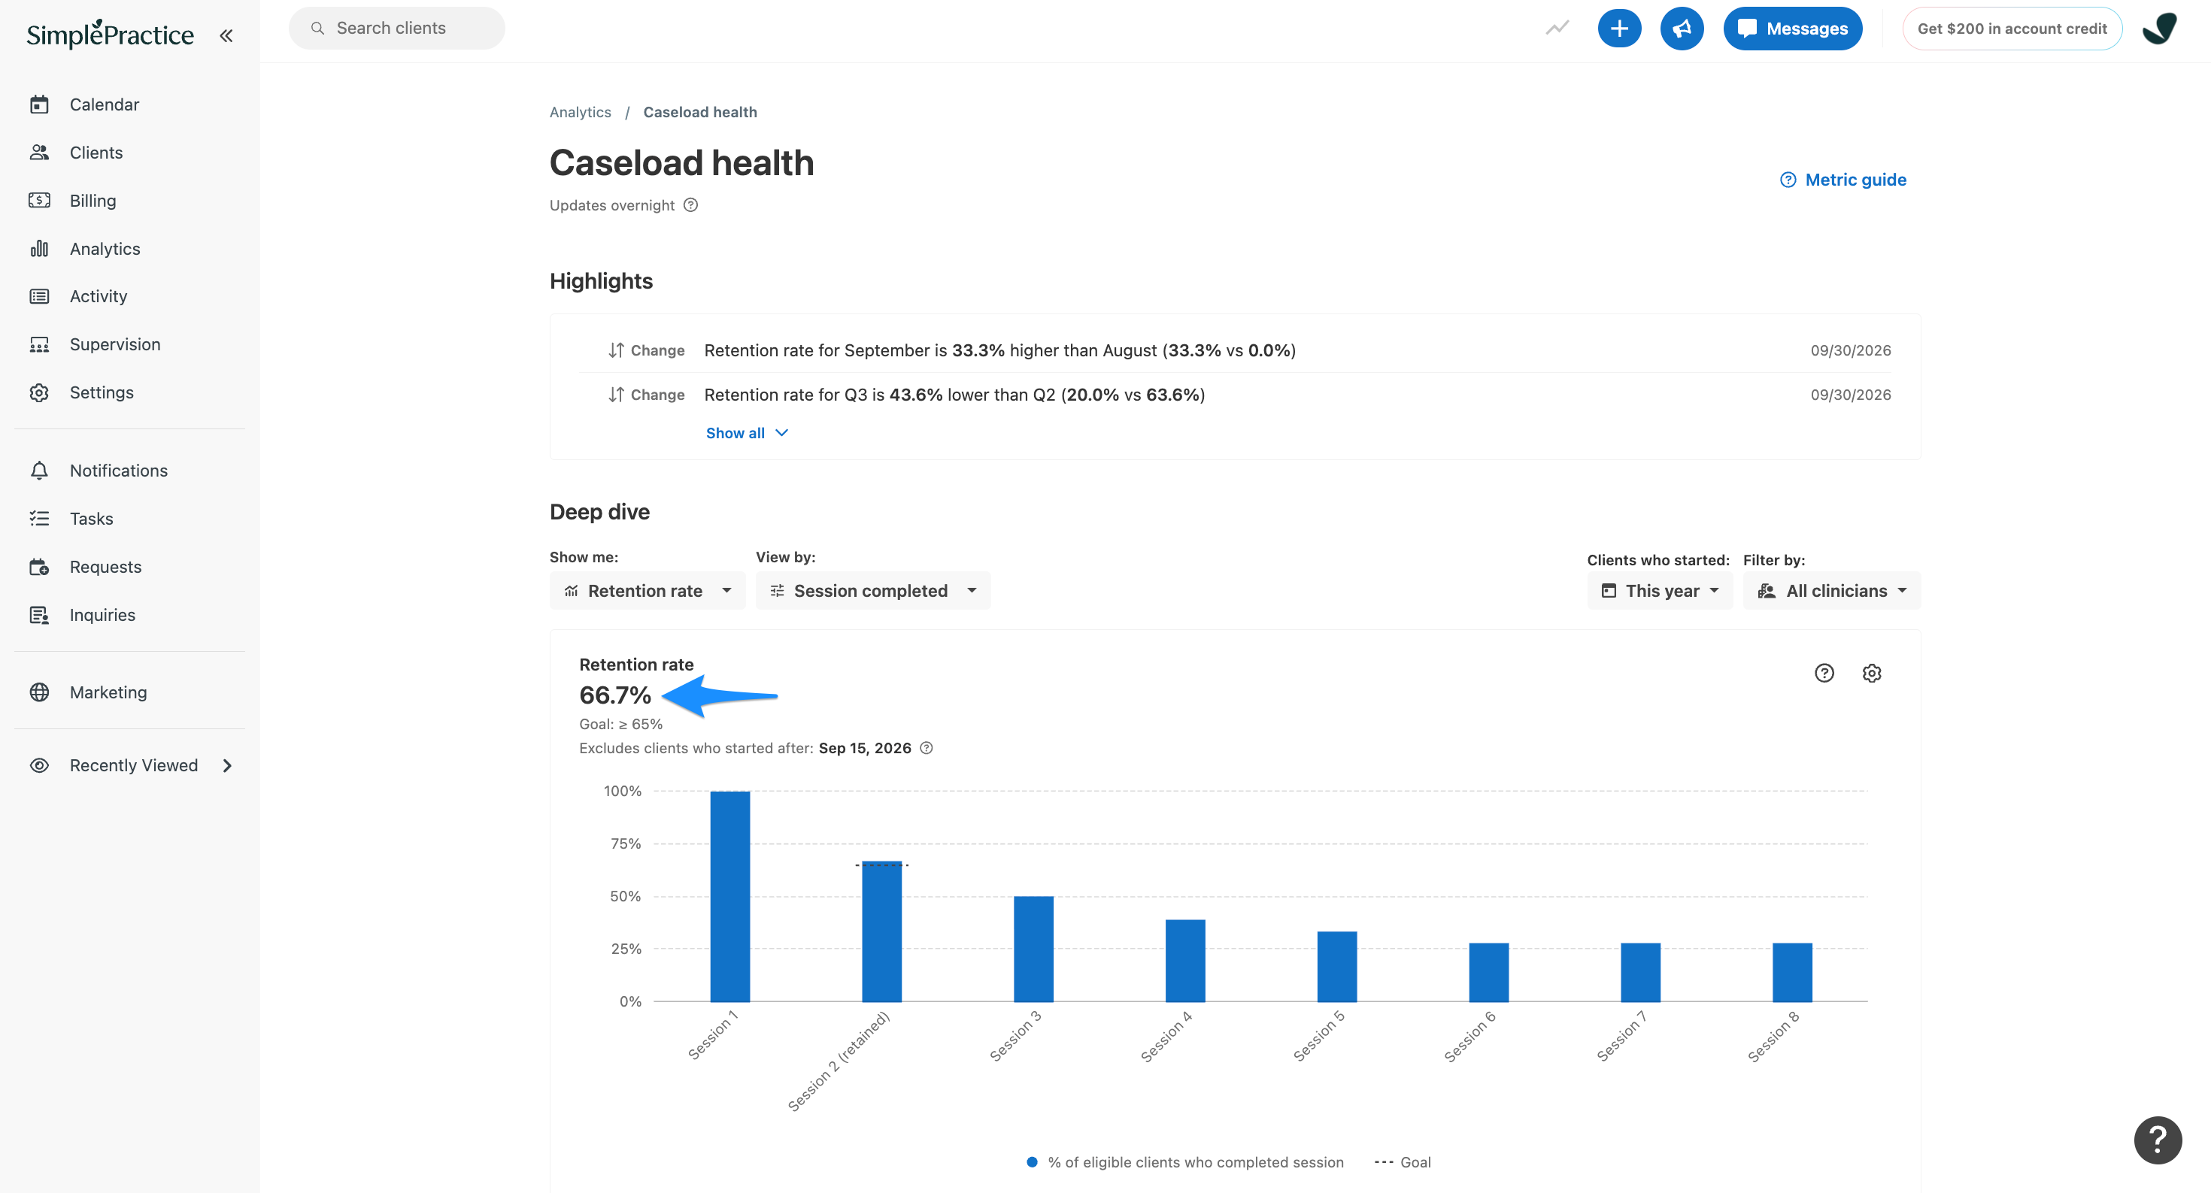Open the Session completed dropdown
Image resolution: width=2211 pixels, height=1193 pixels.
872,590
